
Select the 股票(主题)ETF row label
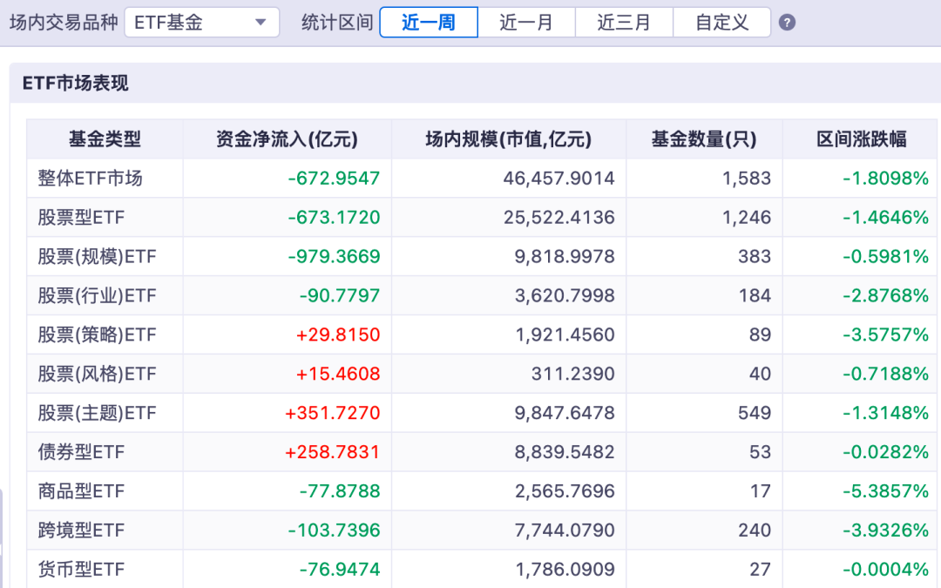(x=97, y=413)
